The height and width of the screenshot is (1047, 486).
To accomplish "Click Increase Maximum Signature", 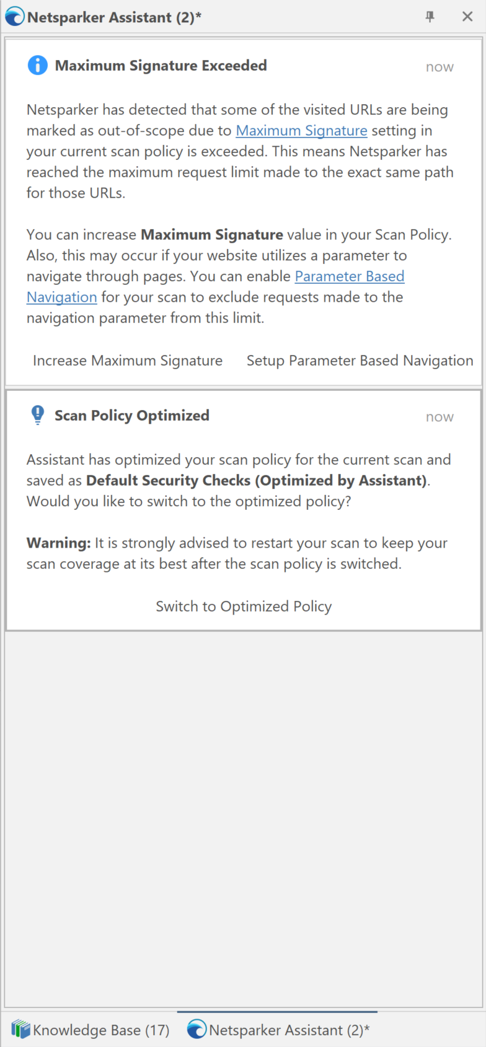I will 127,360.
